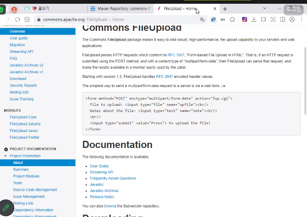Viewport: 307px width, 217px height.
Task: Switch to the Maven Repository tab
Action: [x=120, y=9]
